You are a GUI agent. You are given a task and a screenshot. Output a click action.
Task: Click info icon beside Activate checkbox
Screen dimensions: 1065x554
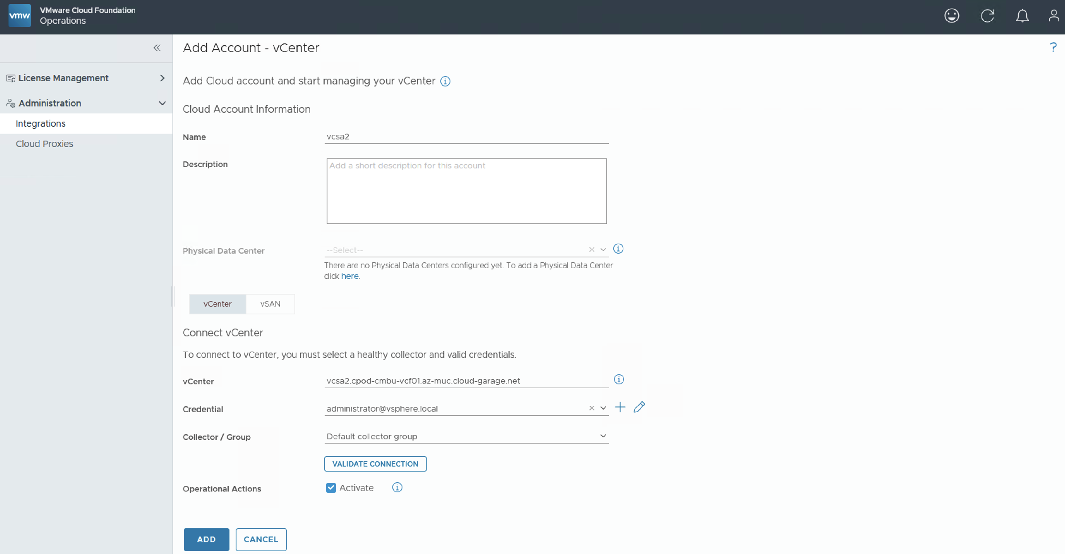(x=397, y=487)
